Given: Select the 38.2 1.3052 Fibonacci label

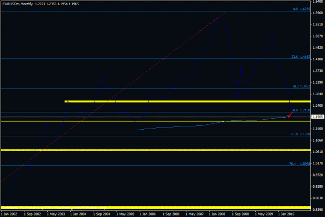Looking at the screenshot, I should coord(301,86).
